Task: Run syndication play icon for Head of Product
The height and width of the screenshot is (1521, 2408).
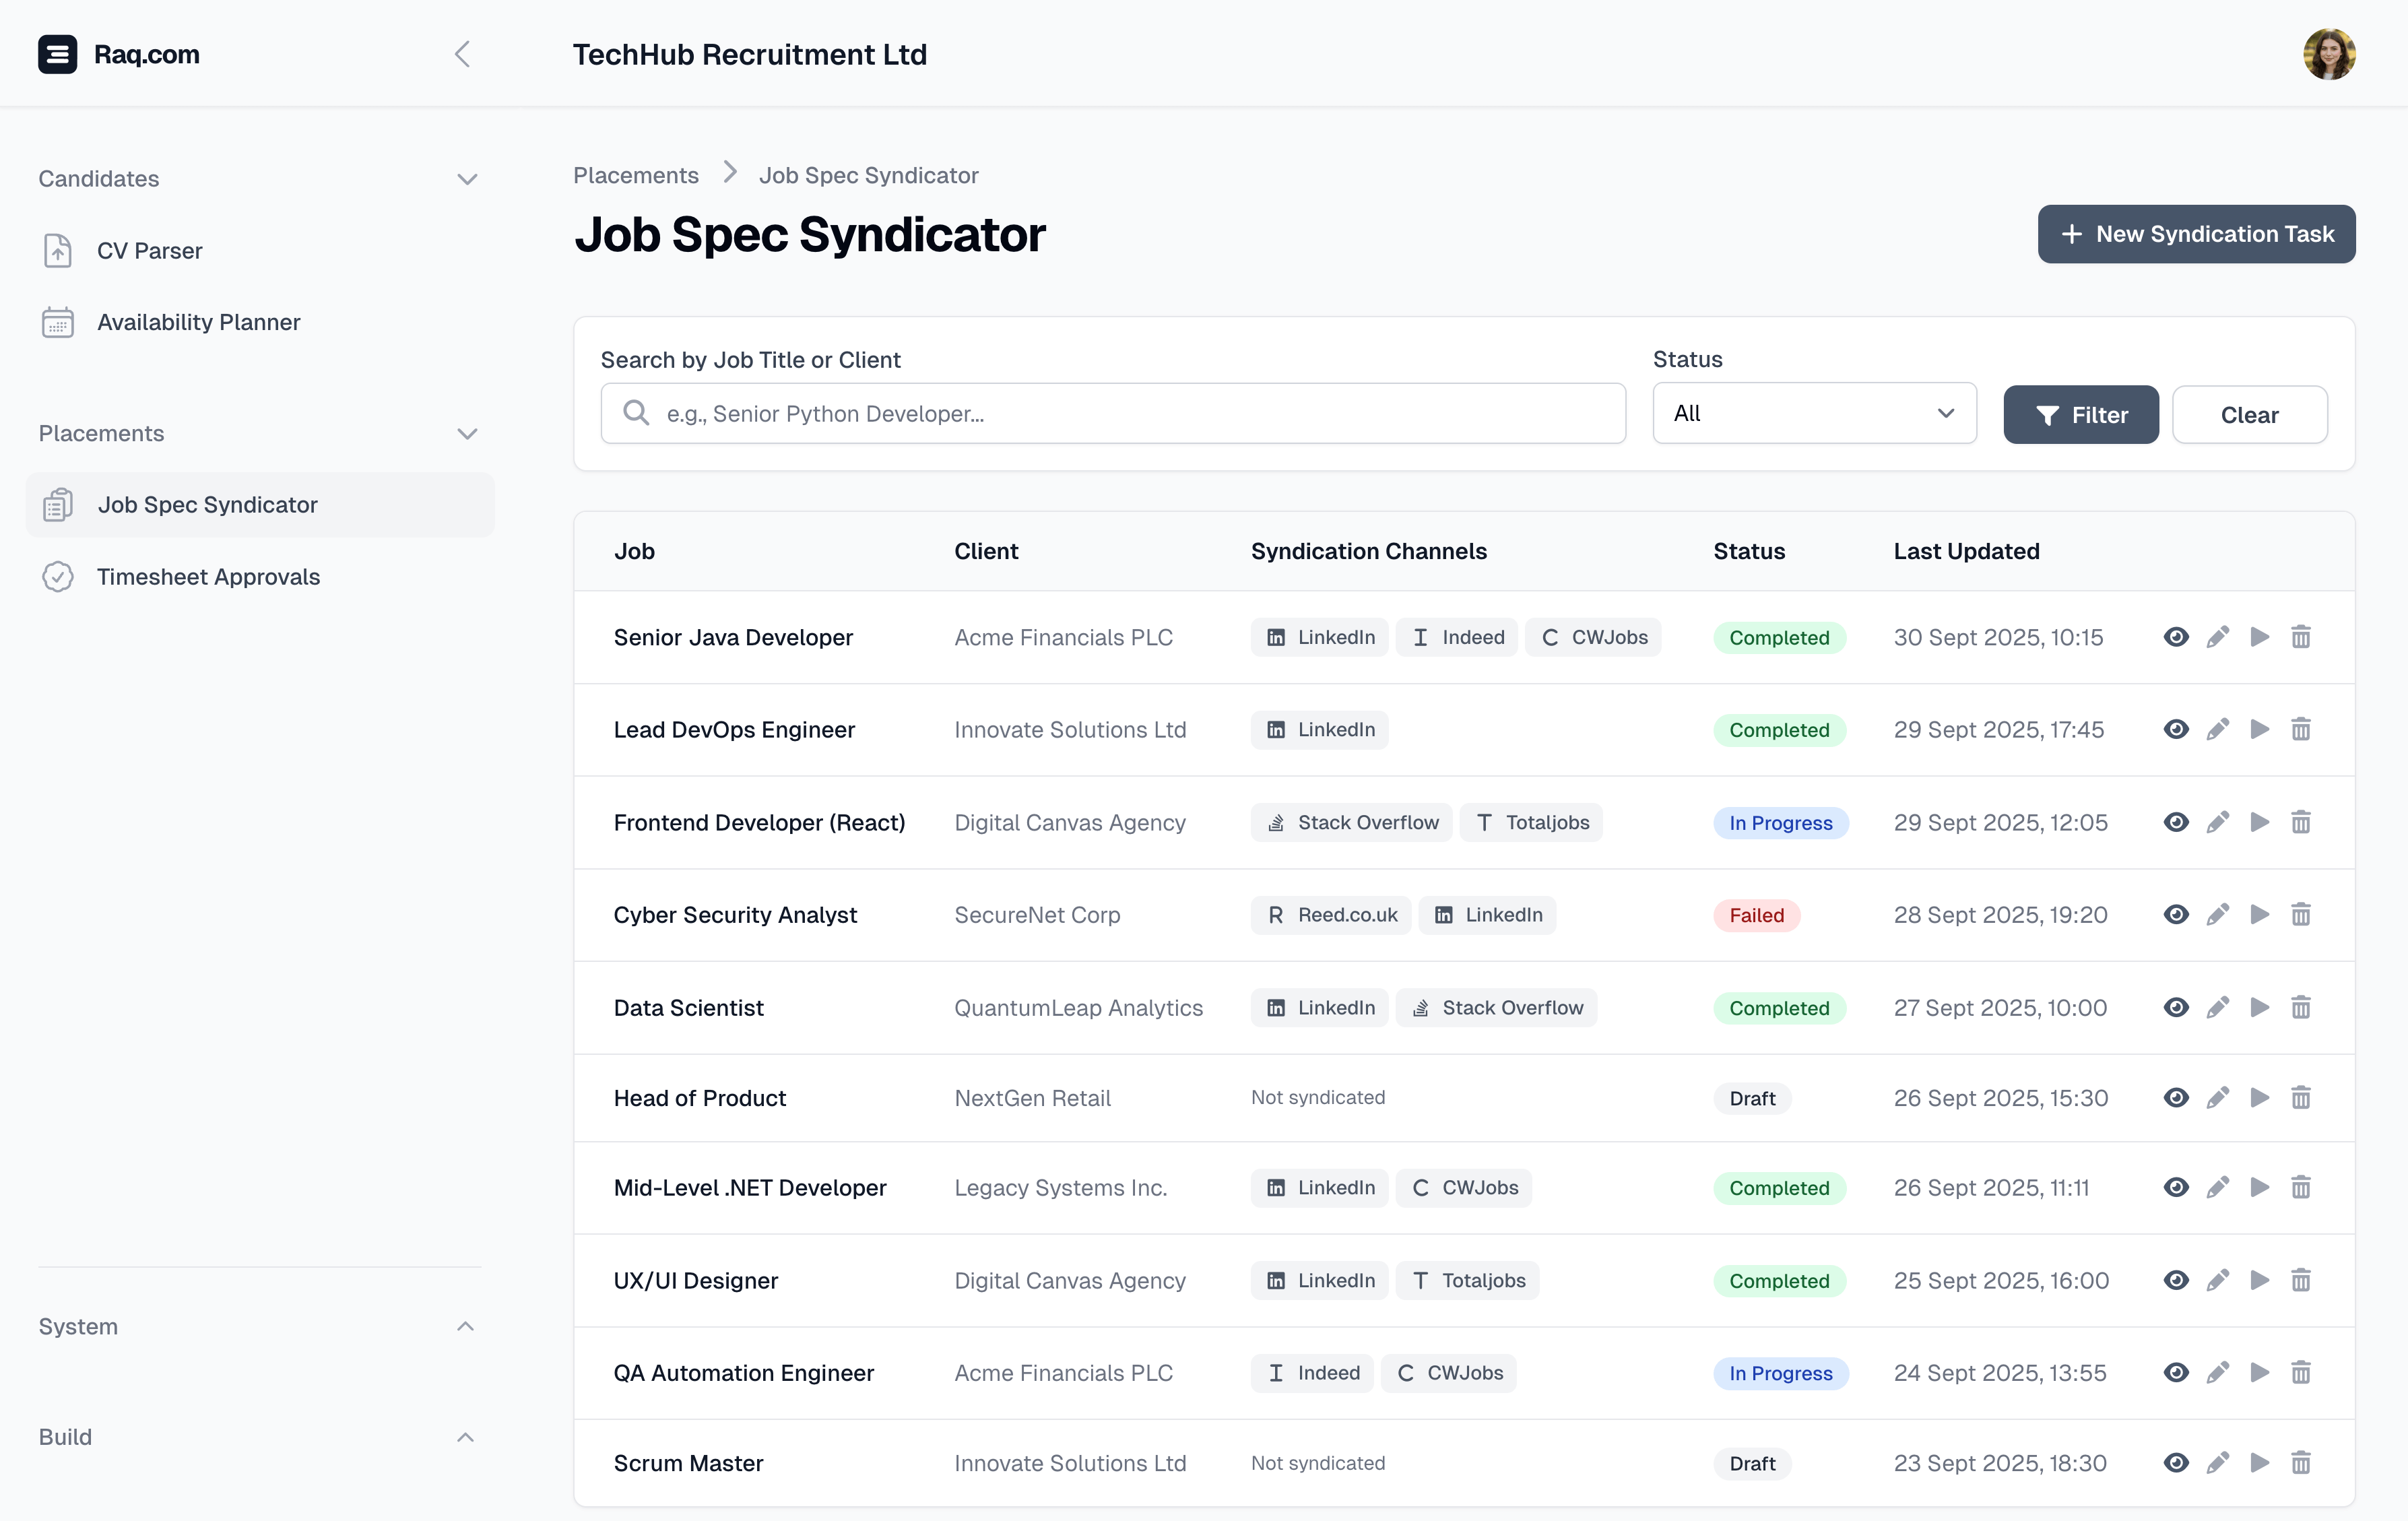Action: pyautogui.click(x=2259, y=1098)
